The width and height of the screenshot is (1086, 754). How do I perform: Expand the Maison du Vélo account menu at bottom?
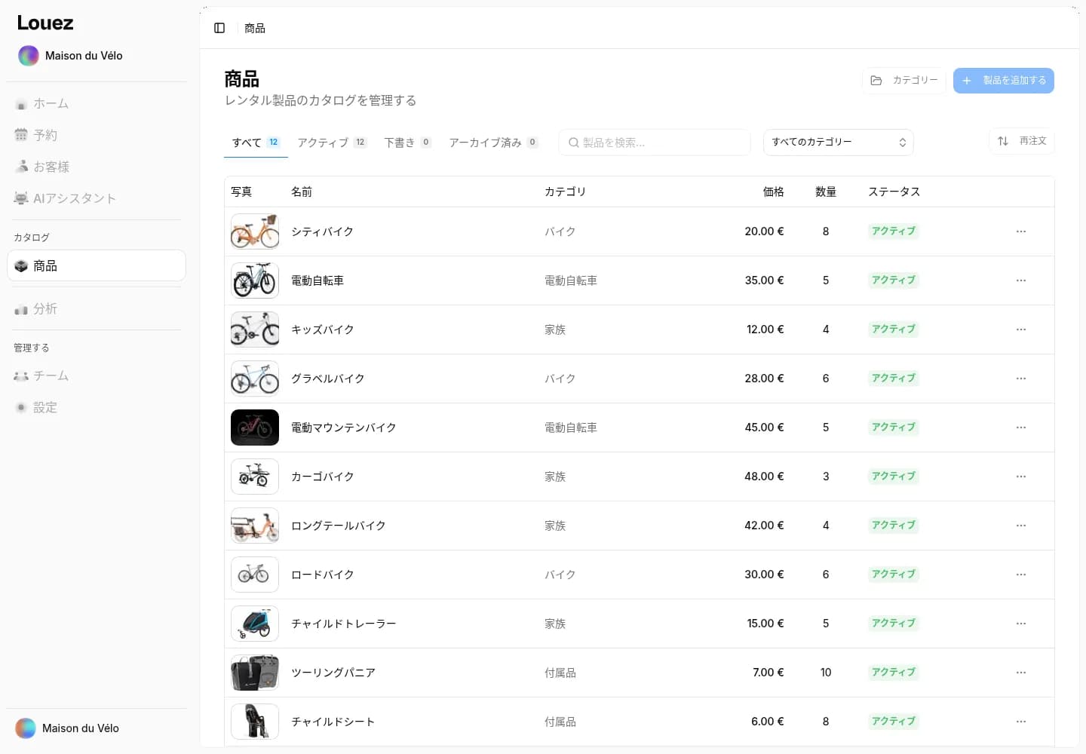tap(96, 728)
